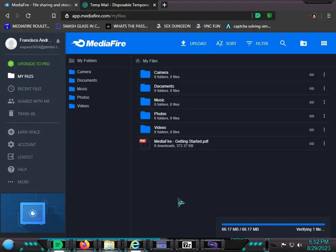This screenshot has width=336, height=252.
Task: Open options menu for Camera folder
Action: [x=324, y=74]
